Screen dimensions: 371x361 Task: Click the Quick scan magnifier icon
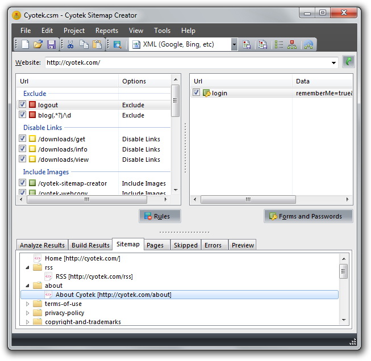point(118,44)
